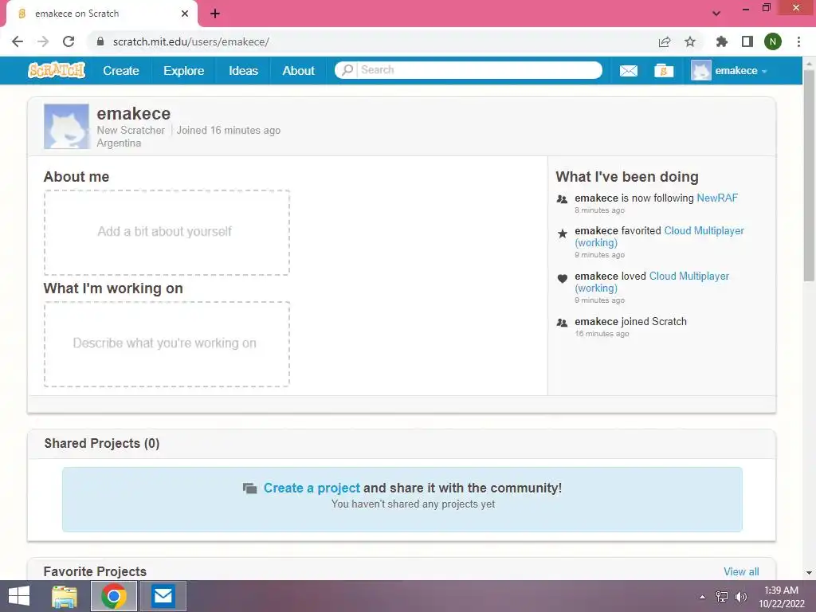The image size is (816, 612).
Task: Click the Create a project link
Action: [312, 488]
